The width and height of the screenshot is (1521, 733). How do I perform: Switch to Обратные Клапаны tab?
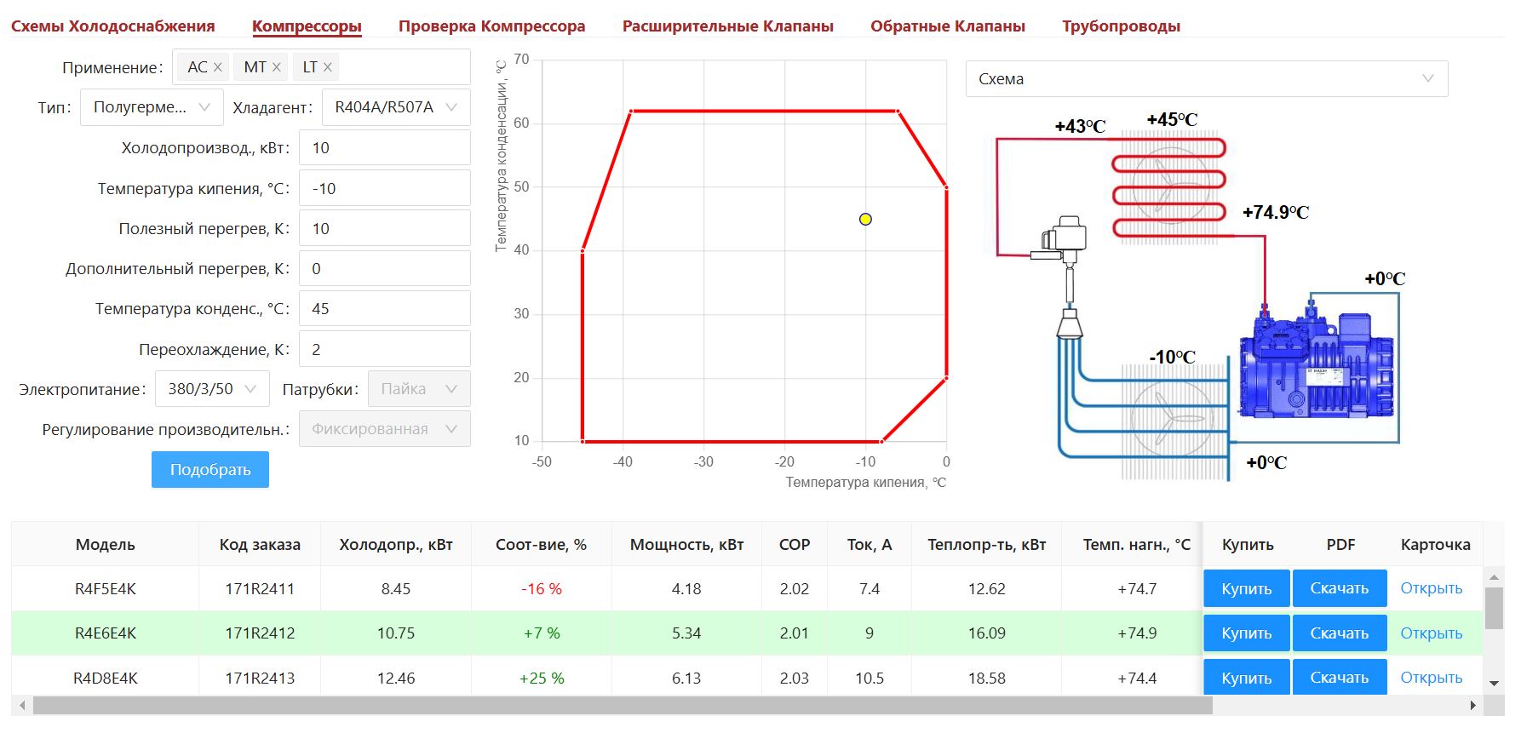pyautogui.click(x=948, y=26)
